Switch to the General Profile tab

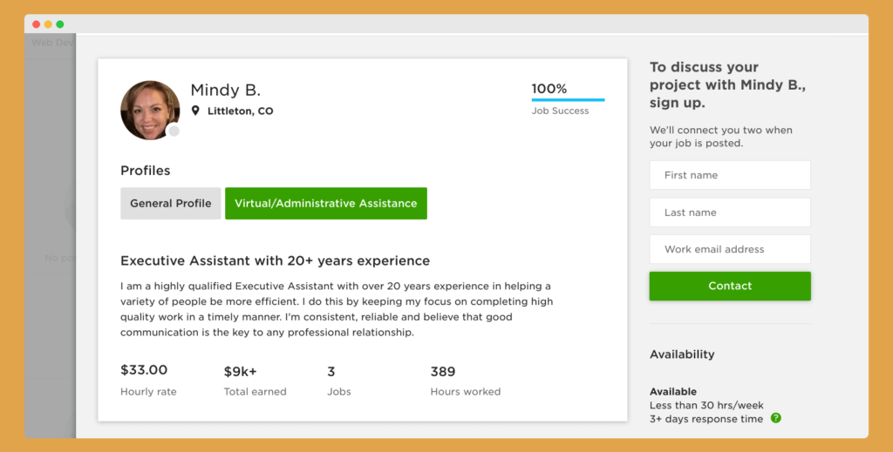[x=170, y=204]
